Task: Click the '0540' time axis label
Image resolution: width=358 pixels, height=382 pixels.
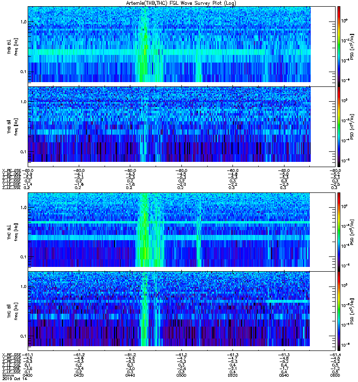Action: 284,375
